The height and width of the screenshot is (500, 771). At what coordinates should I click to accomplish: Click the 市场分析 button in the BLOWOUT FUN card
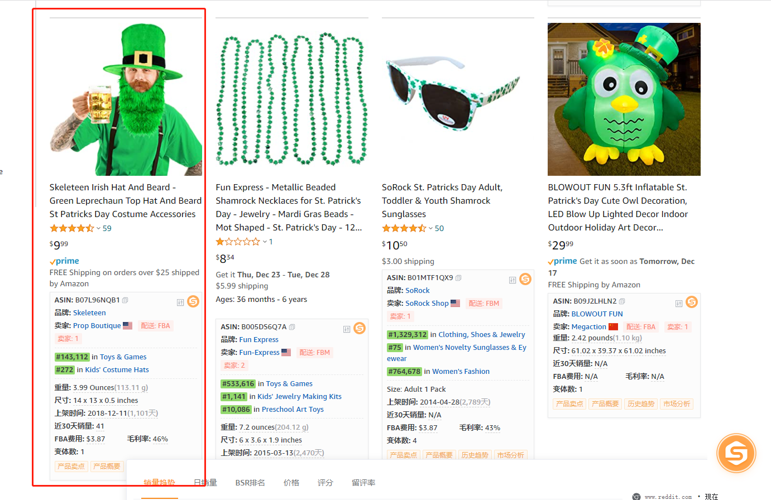(677, 404)
